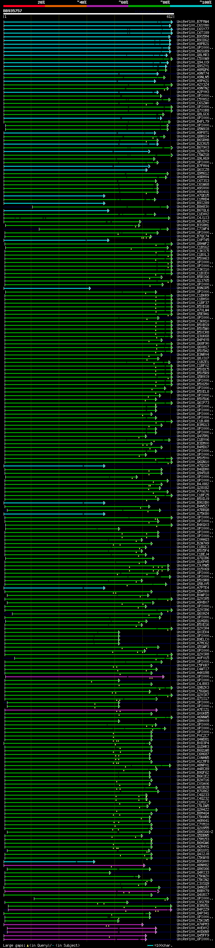Click the UniRef100_A2Y3Z4 label
Image resolution: width=215 pixels, height=948 pixels.
(x=193, y=85)
